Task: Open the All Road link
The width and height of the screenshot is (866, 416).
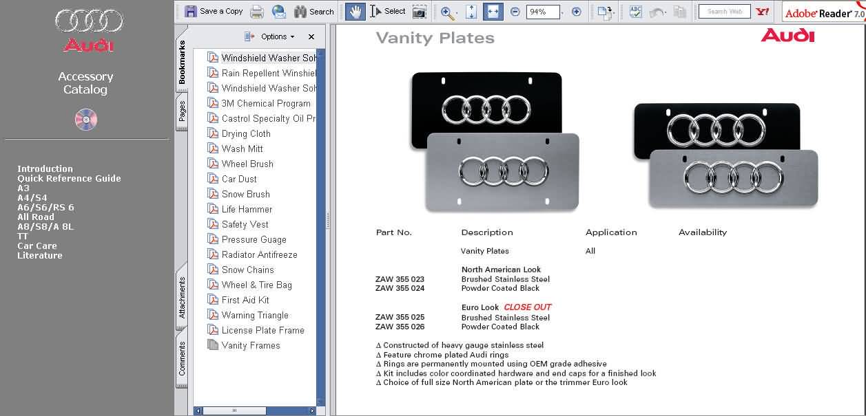Action: pyautogui.click(x=36, y=217)
